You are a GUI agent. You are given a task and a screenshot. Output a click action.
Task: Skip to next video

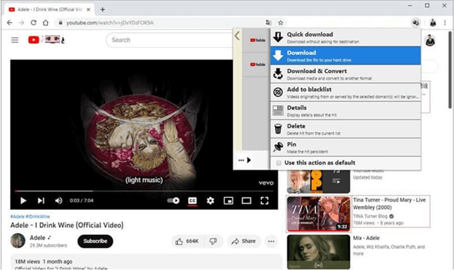coord(41,201)
